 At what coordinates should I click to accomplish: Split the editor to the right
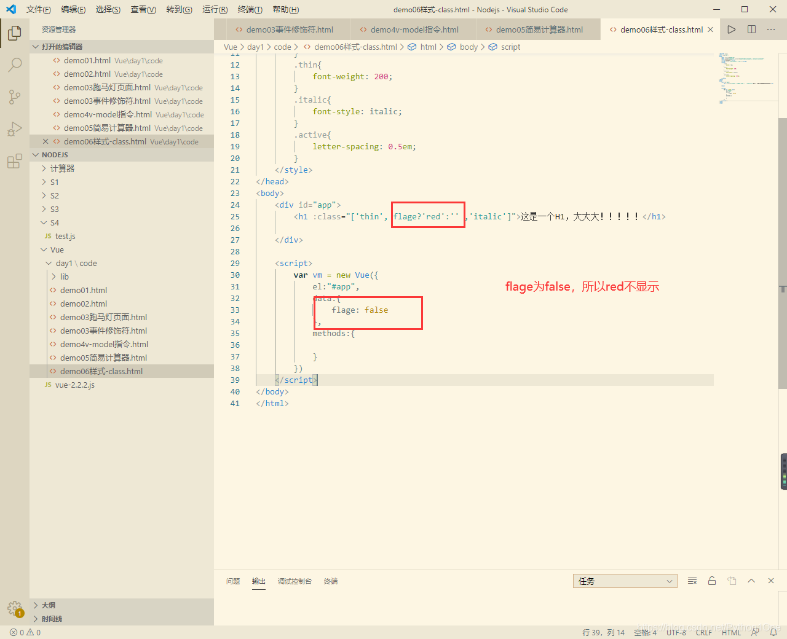751,29
